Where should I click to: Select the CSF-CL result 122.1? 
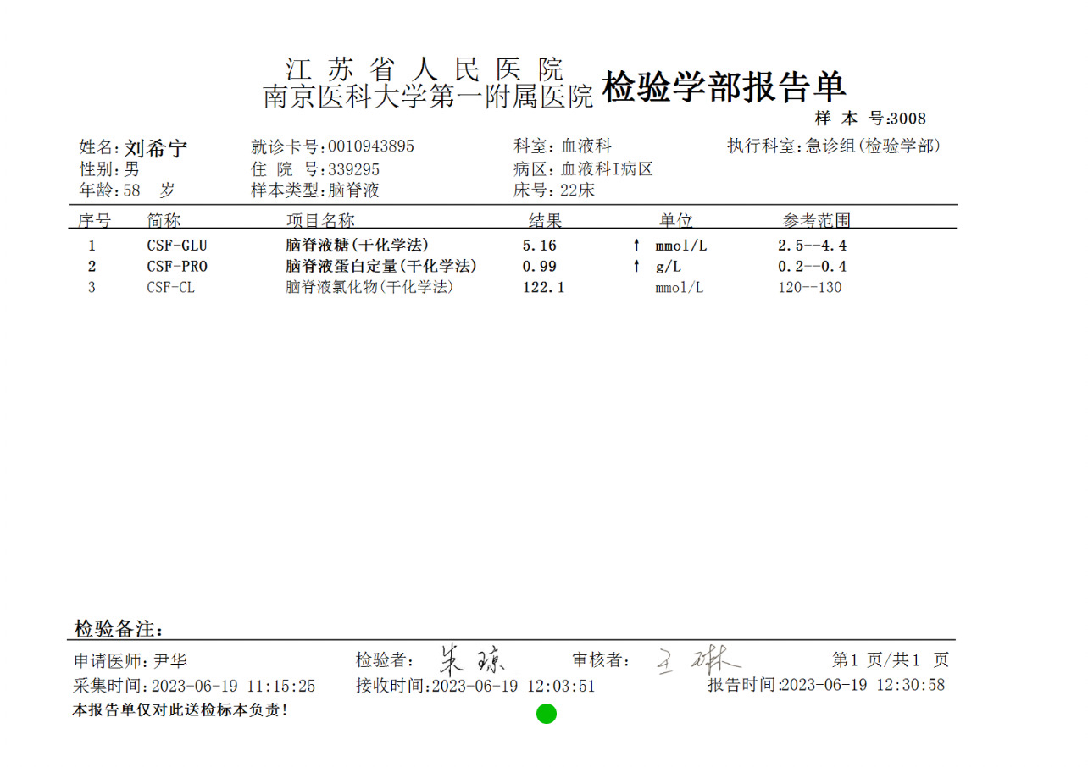(x=544, y=288)
